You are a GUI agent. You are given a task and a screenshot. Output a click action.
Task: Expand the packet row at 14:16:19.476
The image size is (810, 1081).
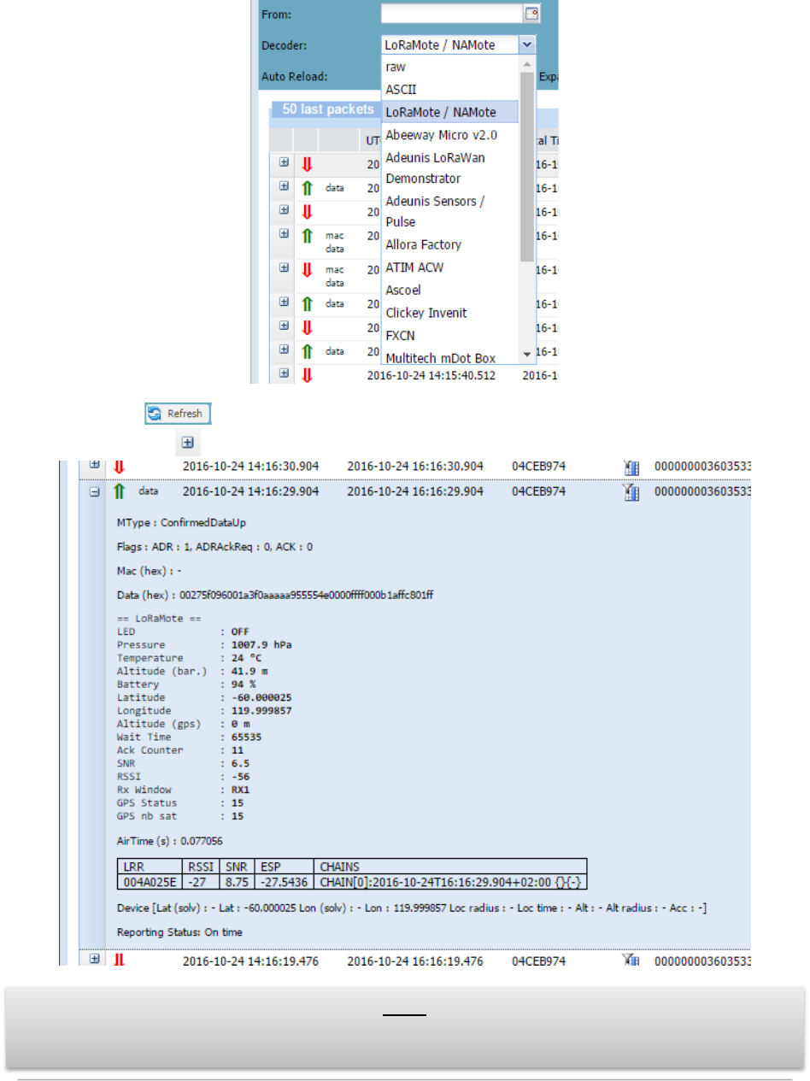point(95,959)
